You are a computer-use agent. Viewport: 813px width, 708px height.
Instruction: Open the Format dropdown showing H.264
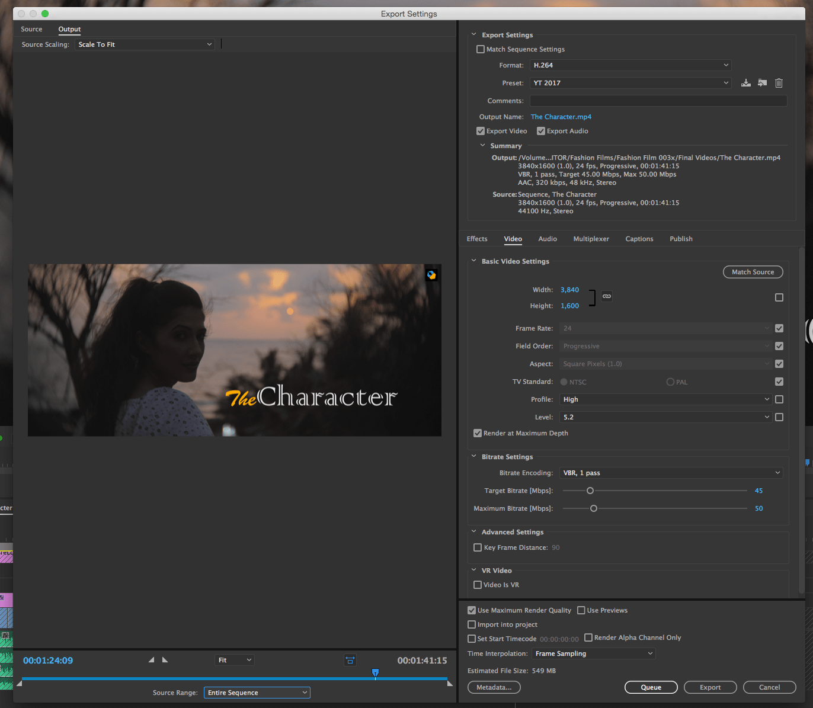[x=630, y=65]
